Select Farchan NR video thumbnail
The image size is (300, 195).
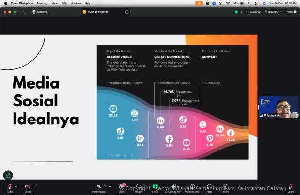click(278, 107)
